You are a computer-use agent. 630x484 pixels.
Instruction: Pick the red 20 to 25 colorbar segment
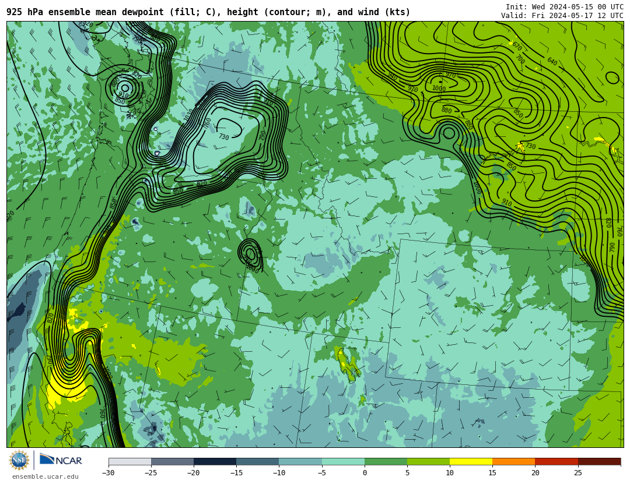(x=556, y=461)
